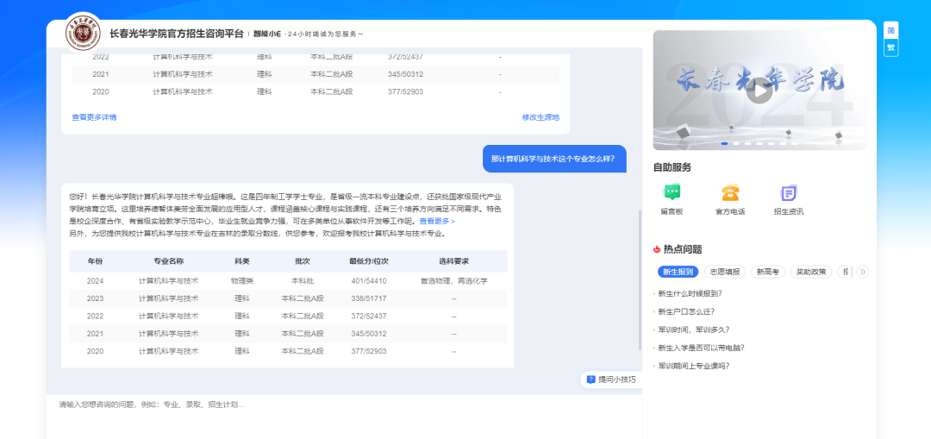The width and height of the screenshot is (931, 439).
Task: Click the 首选物理，再选化学 cell
Action: point(453,281)
